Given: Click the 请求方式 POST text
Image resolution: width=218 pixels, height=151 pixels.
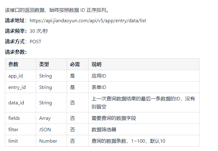Looking at the screenshot, I should pos(23,42).
